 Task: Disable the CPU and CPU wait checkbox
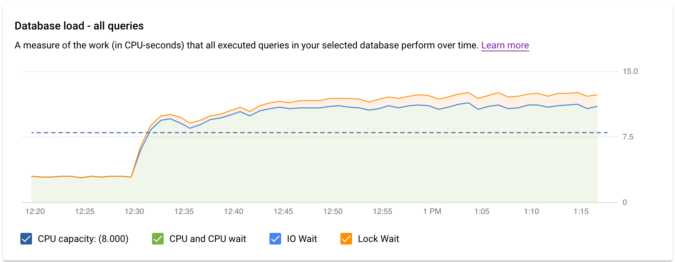(x=157, y=239)
